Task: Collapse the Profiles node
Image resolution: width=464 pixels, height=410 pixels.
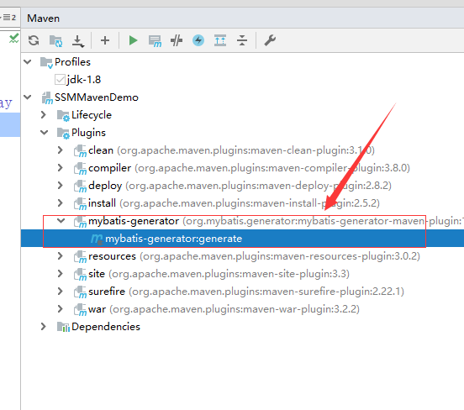Action: [28, 62]
